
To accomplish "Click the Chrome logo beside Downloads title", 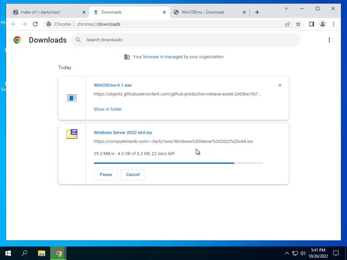I will [17, 40].
